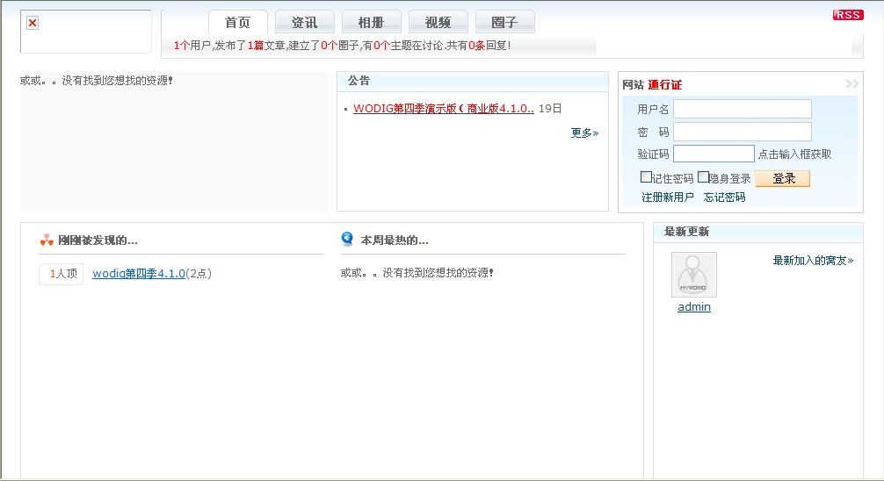Open the admin user profile link
This screenshot has width=884, height=481.
pyautogui.click(x=694, y=307)
